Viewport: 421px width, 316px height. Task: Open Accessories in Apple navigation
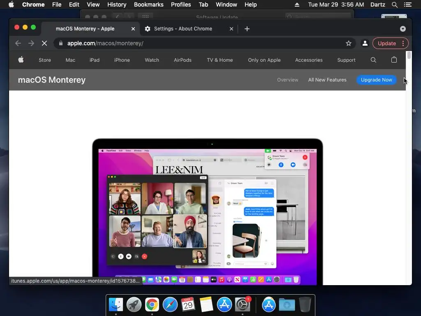(309, 60)
